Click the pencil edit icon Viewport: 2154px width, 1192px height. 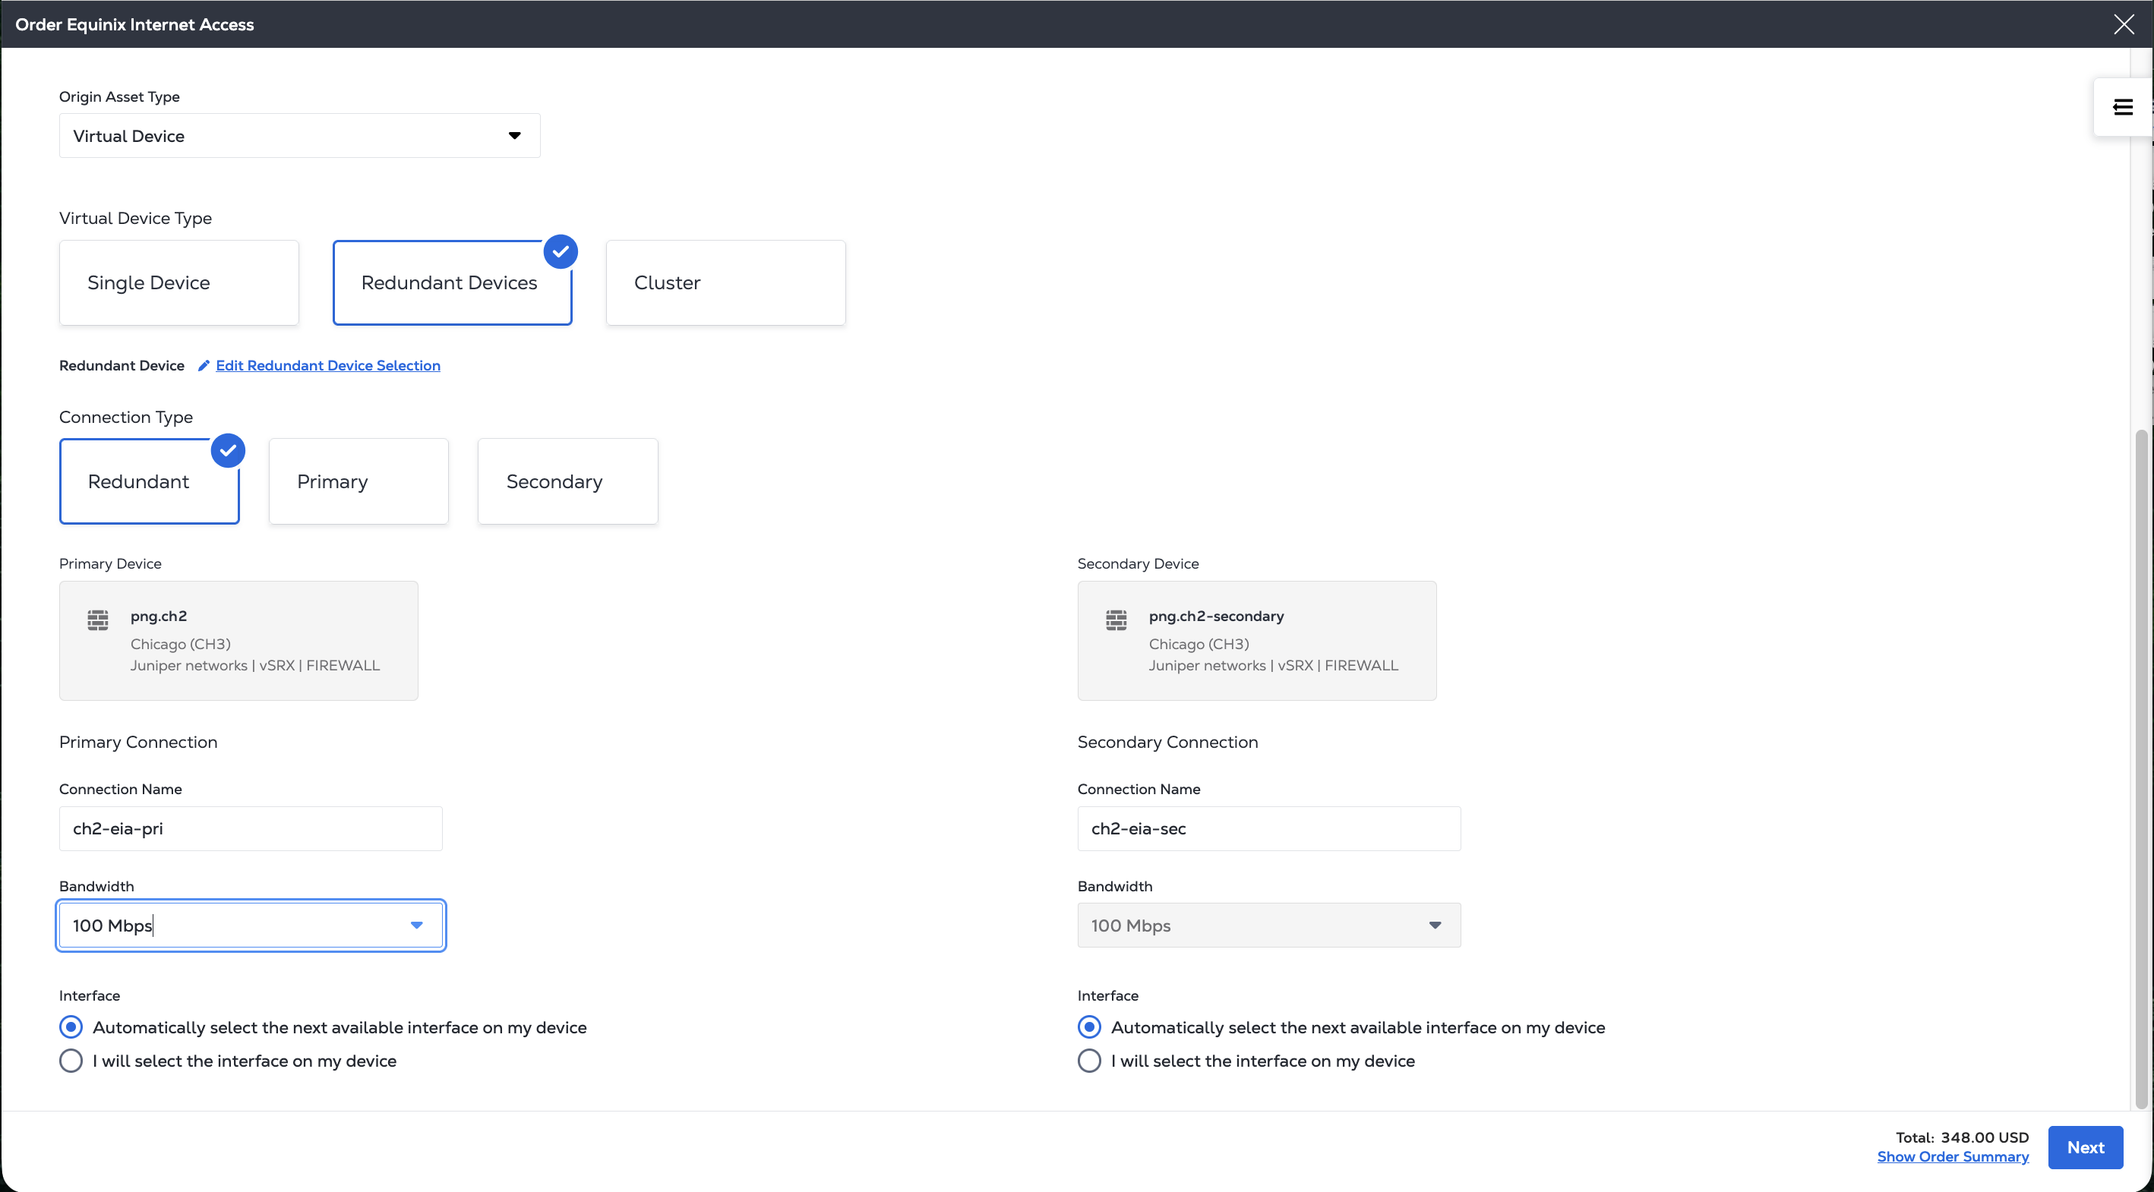pos(204,365)
